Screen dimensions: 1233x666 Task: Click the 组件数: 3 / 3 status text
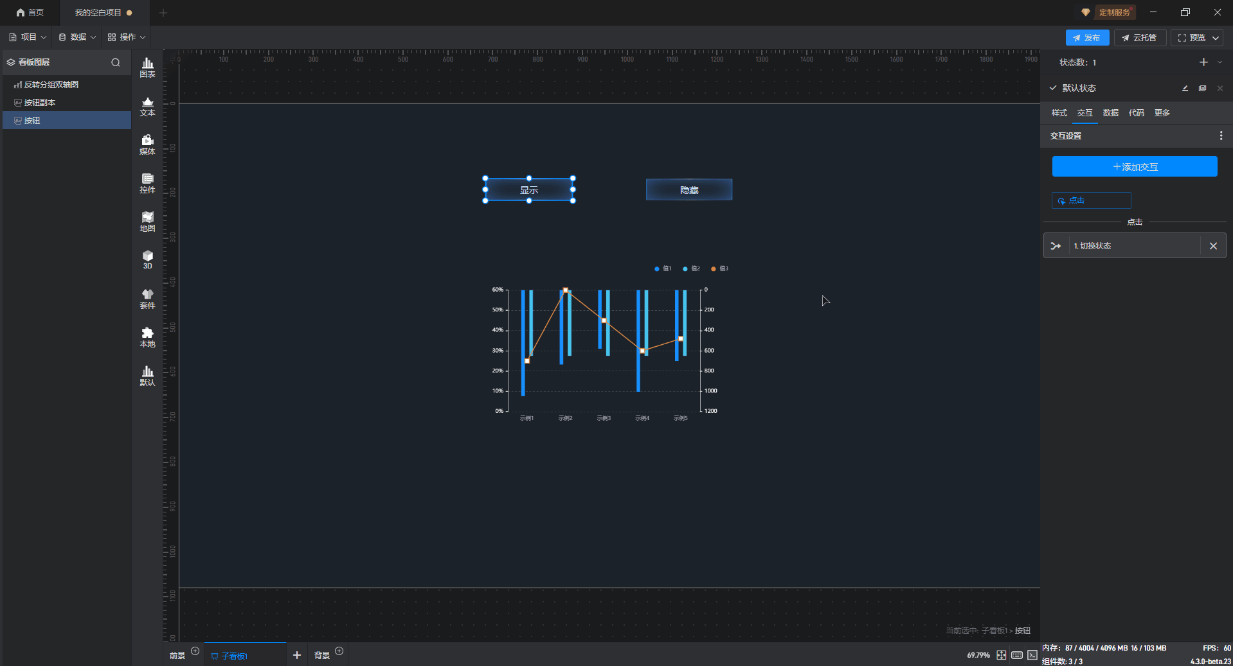click(1062, 662)
